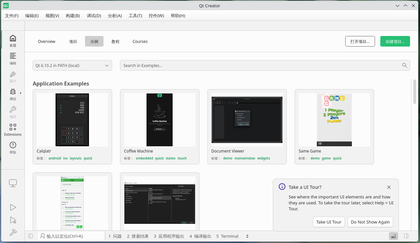The height and width of the screenshot is (243, 420).
Task: Click the ios tag on Calqlatr
Action: 65,158
